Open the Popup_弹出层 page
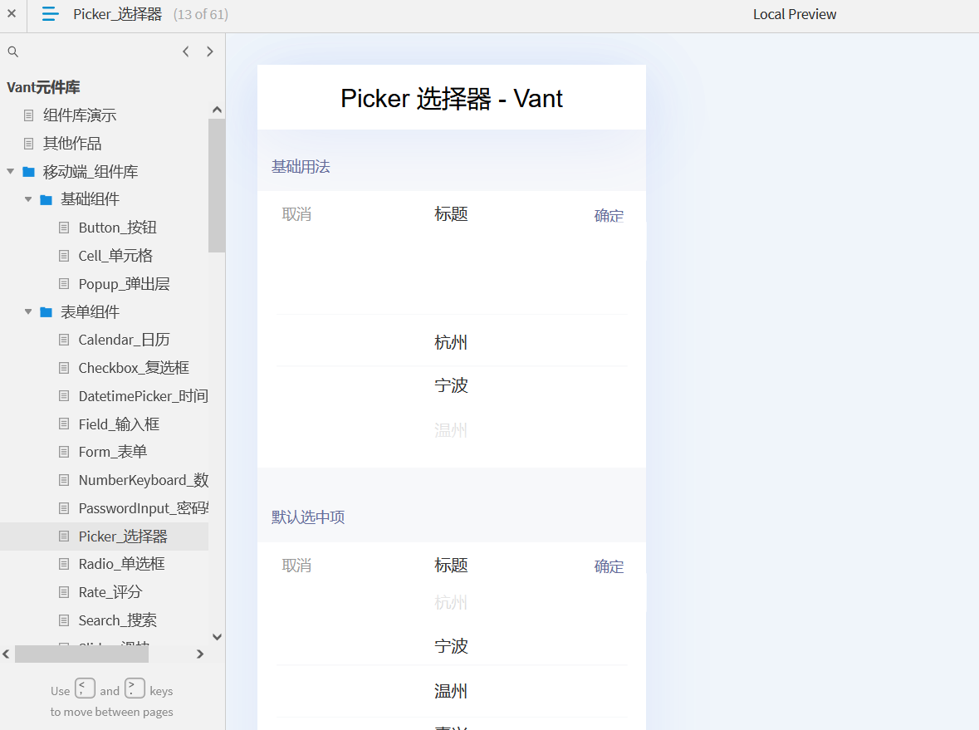Viewport: 979px width, 730px height. click(x=125, y=284)
